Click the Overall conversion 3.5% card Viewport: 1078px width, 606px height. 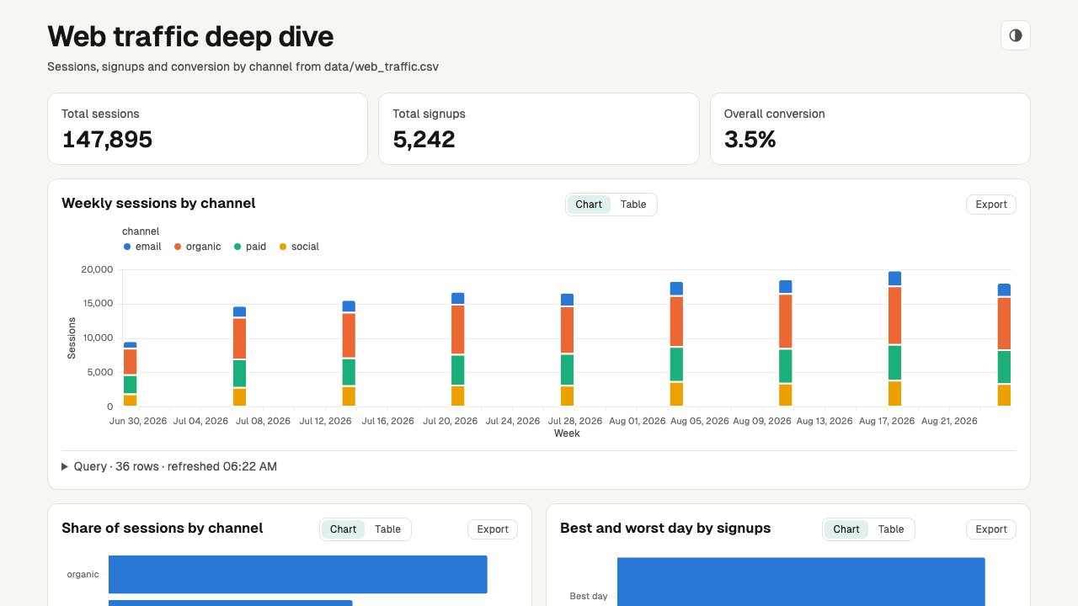[870, 129]
